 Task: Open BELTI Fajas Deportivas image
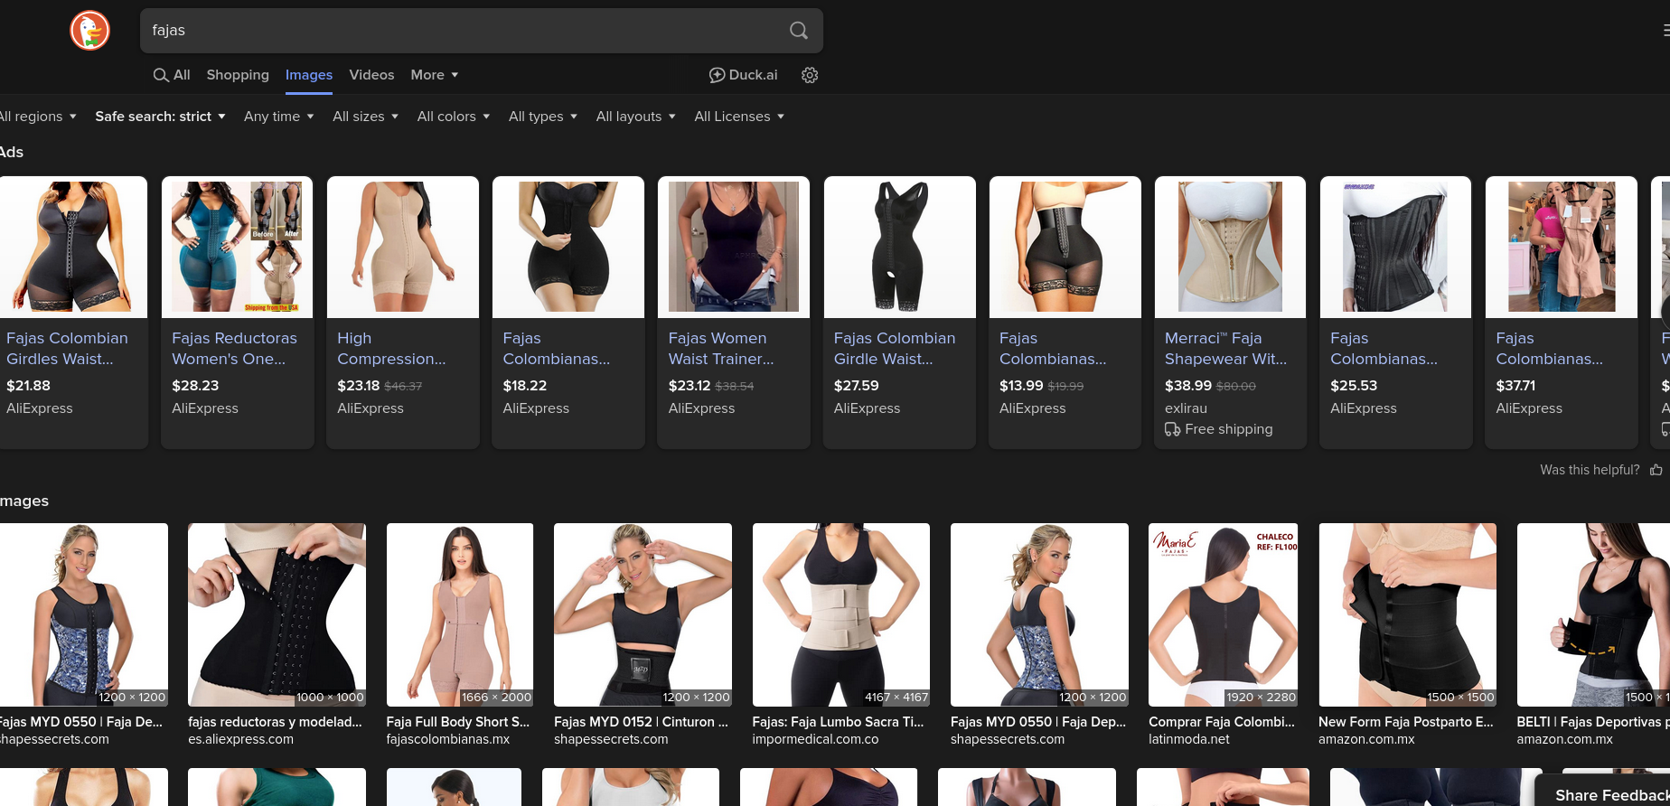tap(1593, 614)
